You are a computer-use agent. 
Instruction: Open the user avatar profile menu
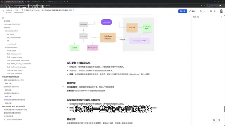pos(221,11)
